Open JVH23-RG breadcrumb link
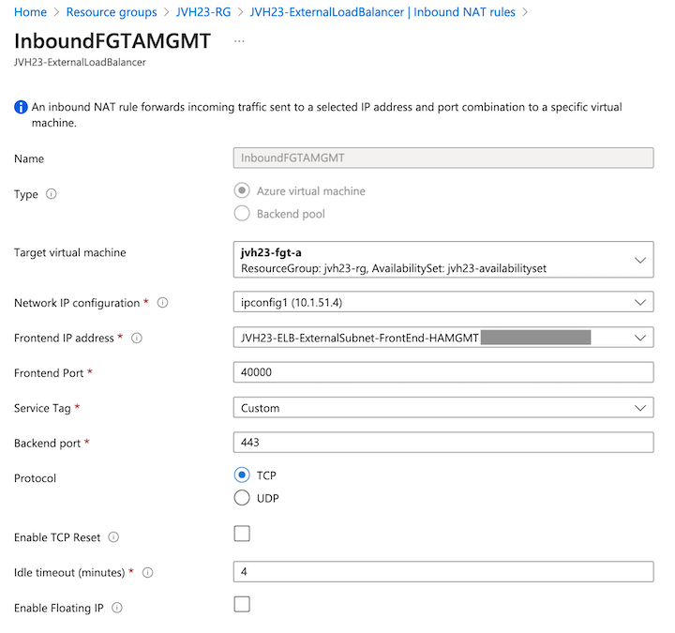The image size is (675, 633). (203, 12)
